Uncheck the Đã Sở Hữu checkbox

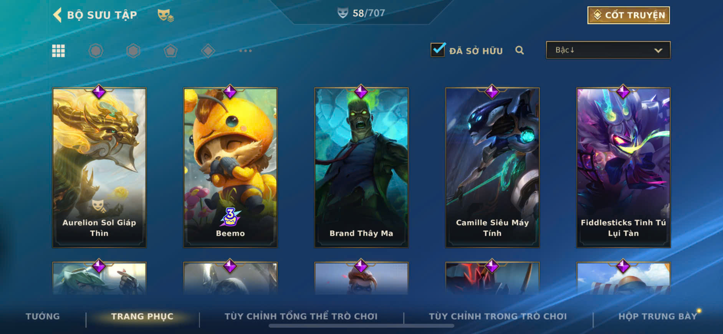[438, 50]
